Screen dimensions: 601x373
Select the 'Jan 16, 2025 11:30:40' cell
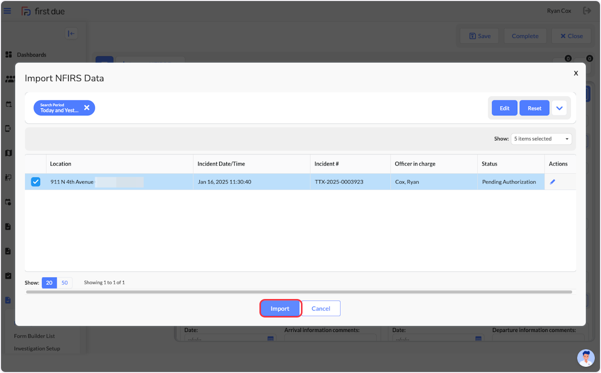(x=252, y=182)
